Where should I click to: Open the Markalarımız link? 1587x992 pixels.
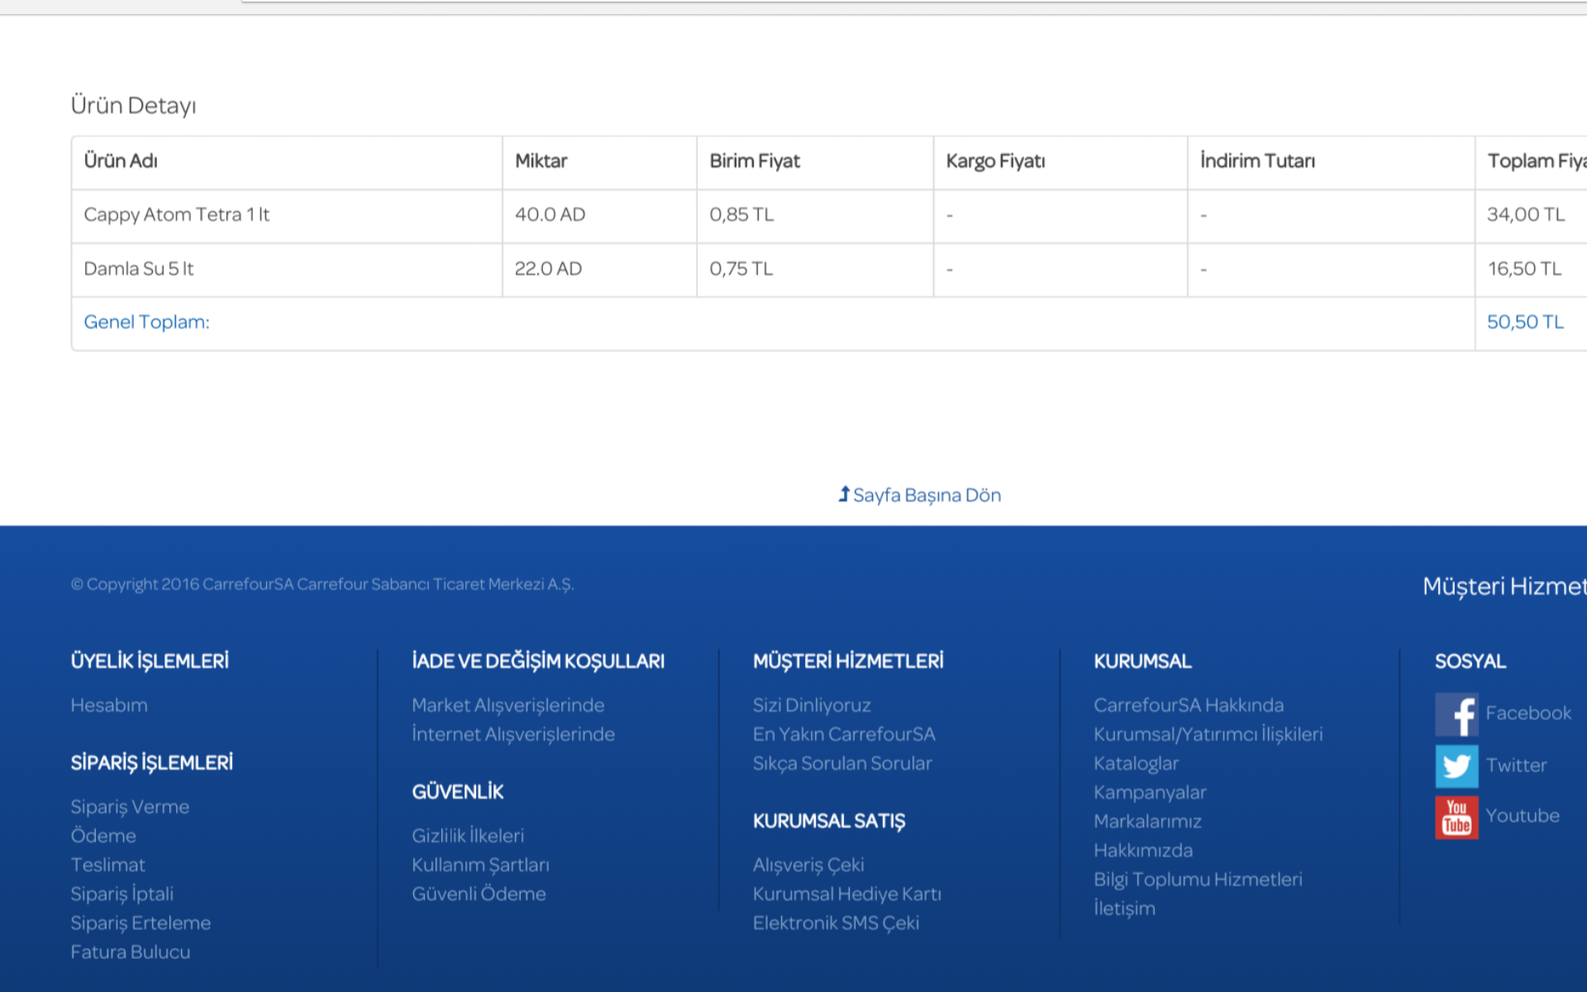point(1147,821)
